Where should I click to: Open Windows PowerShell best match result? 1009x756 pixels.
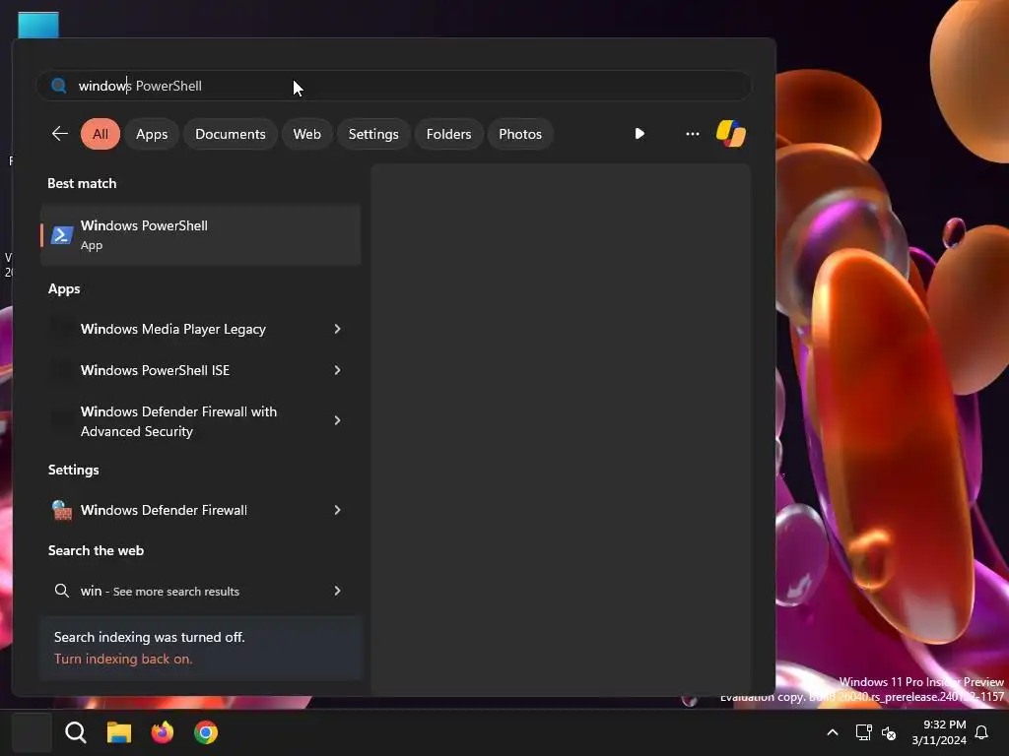(x=200, y=235)
